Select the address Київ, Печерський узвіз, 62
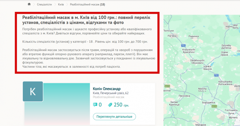Viewport: 240px width, 126px height. tap(111, 93)
